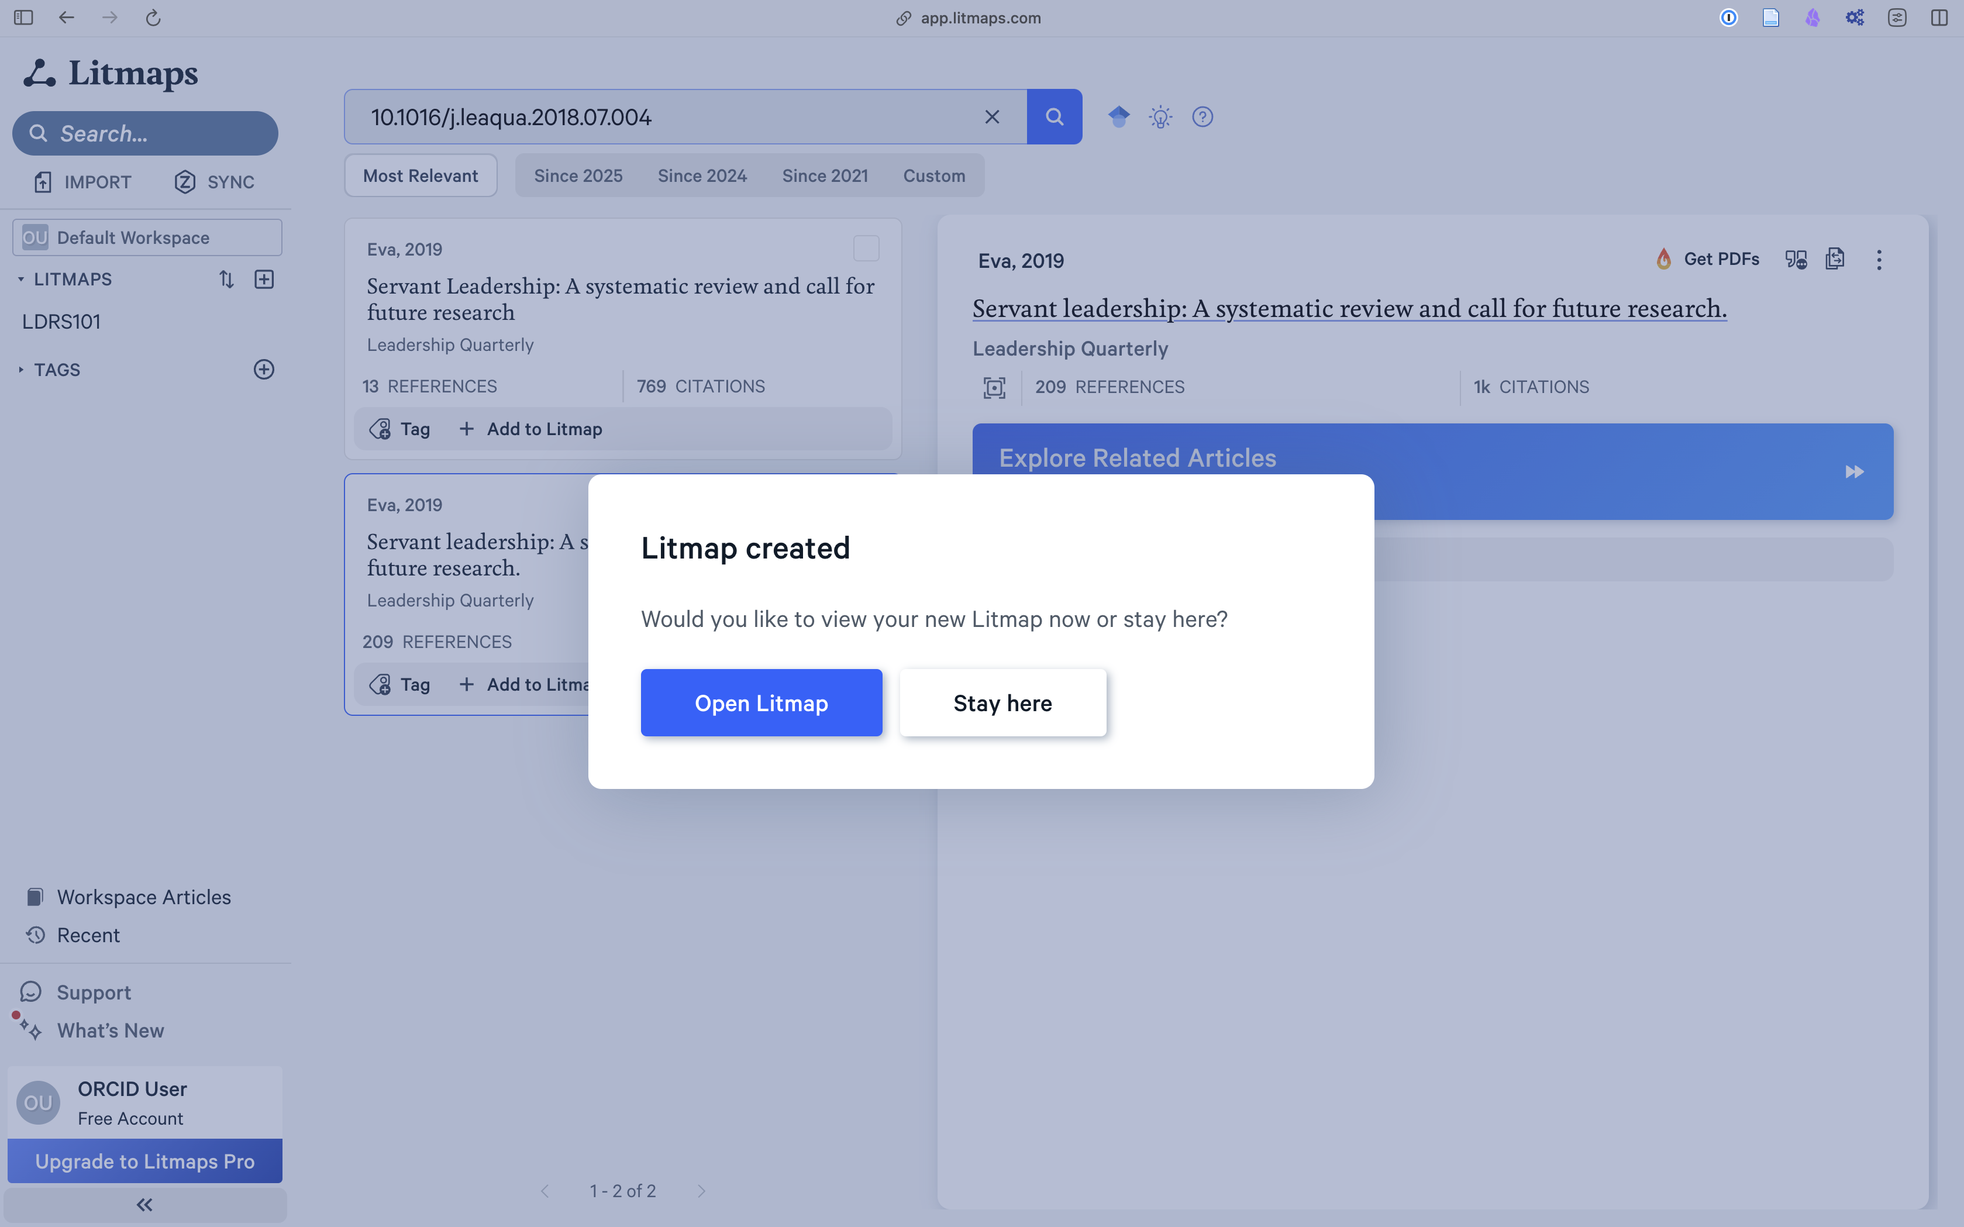This screenshot has width=1964, height=1227.
Task: Click 13 REFERENCES on first card
Action: [429, 386]
